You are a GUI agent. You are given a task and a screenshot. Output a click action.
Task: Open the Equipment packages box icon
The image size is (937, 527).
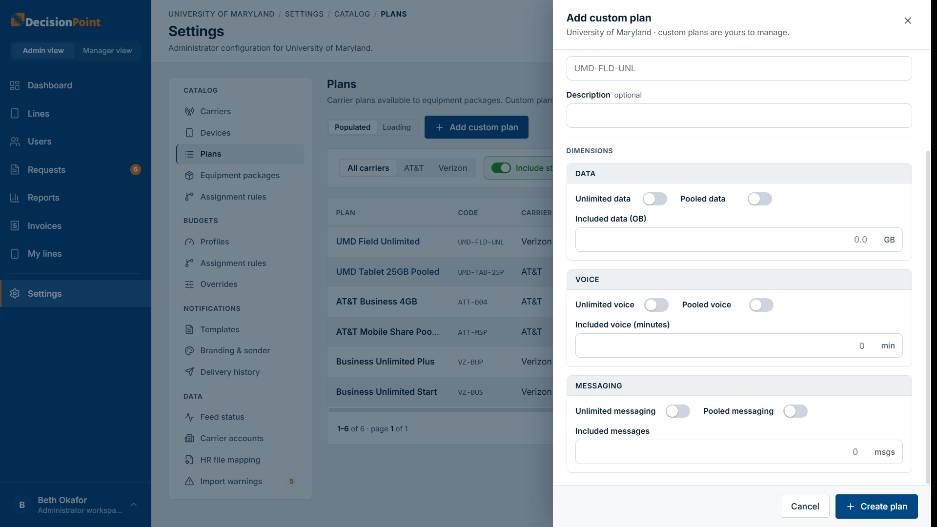(189, 176)
